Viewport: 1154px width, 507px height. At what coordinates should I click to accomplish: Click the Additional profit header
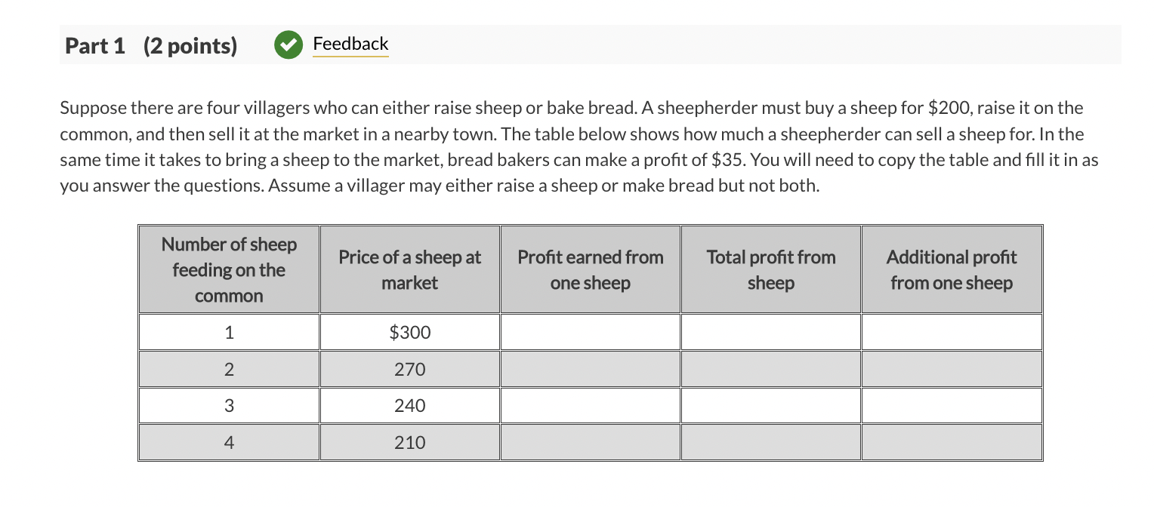click(x=951, y=269)
